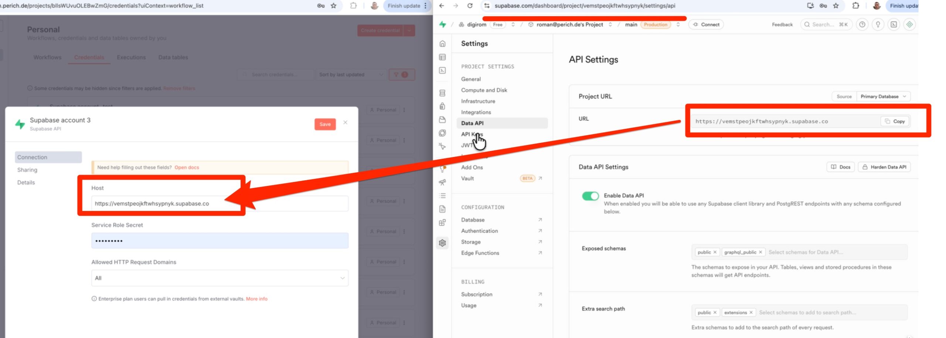
Task: Open Database icon in Supabase sidebar
Action: click(442, 93)
